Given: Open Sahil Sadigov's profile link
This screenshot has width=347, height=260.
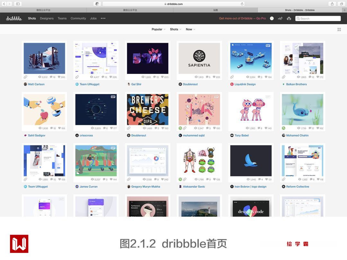Looking at the screenshot, I should (x=37, y=135).
